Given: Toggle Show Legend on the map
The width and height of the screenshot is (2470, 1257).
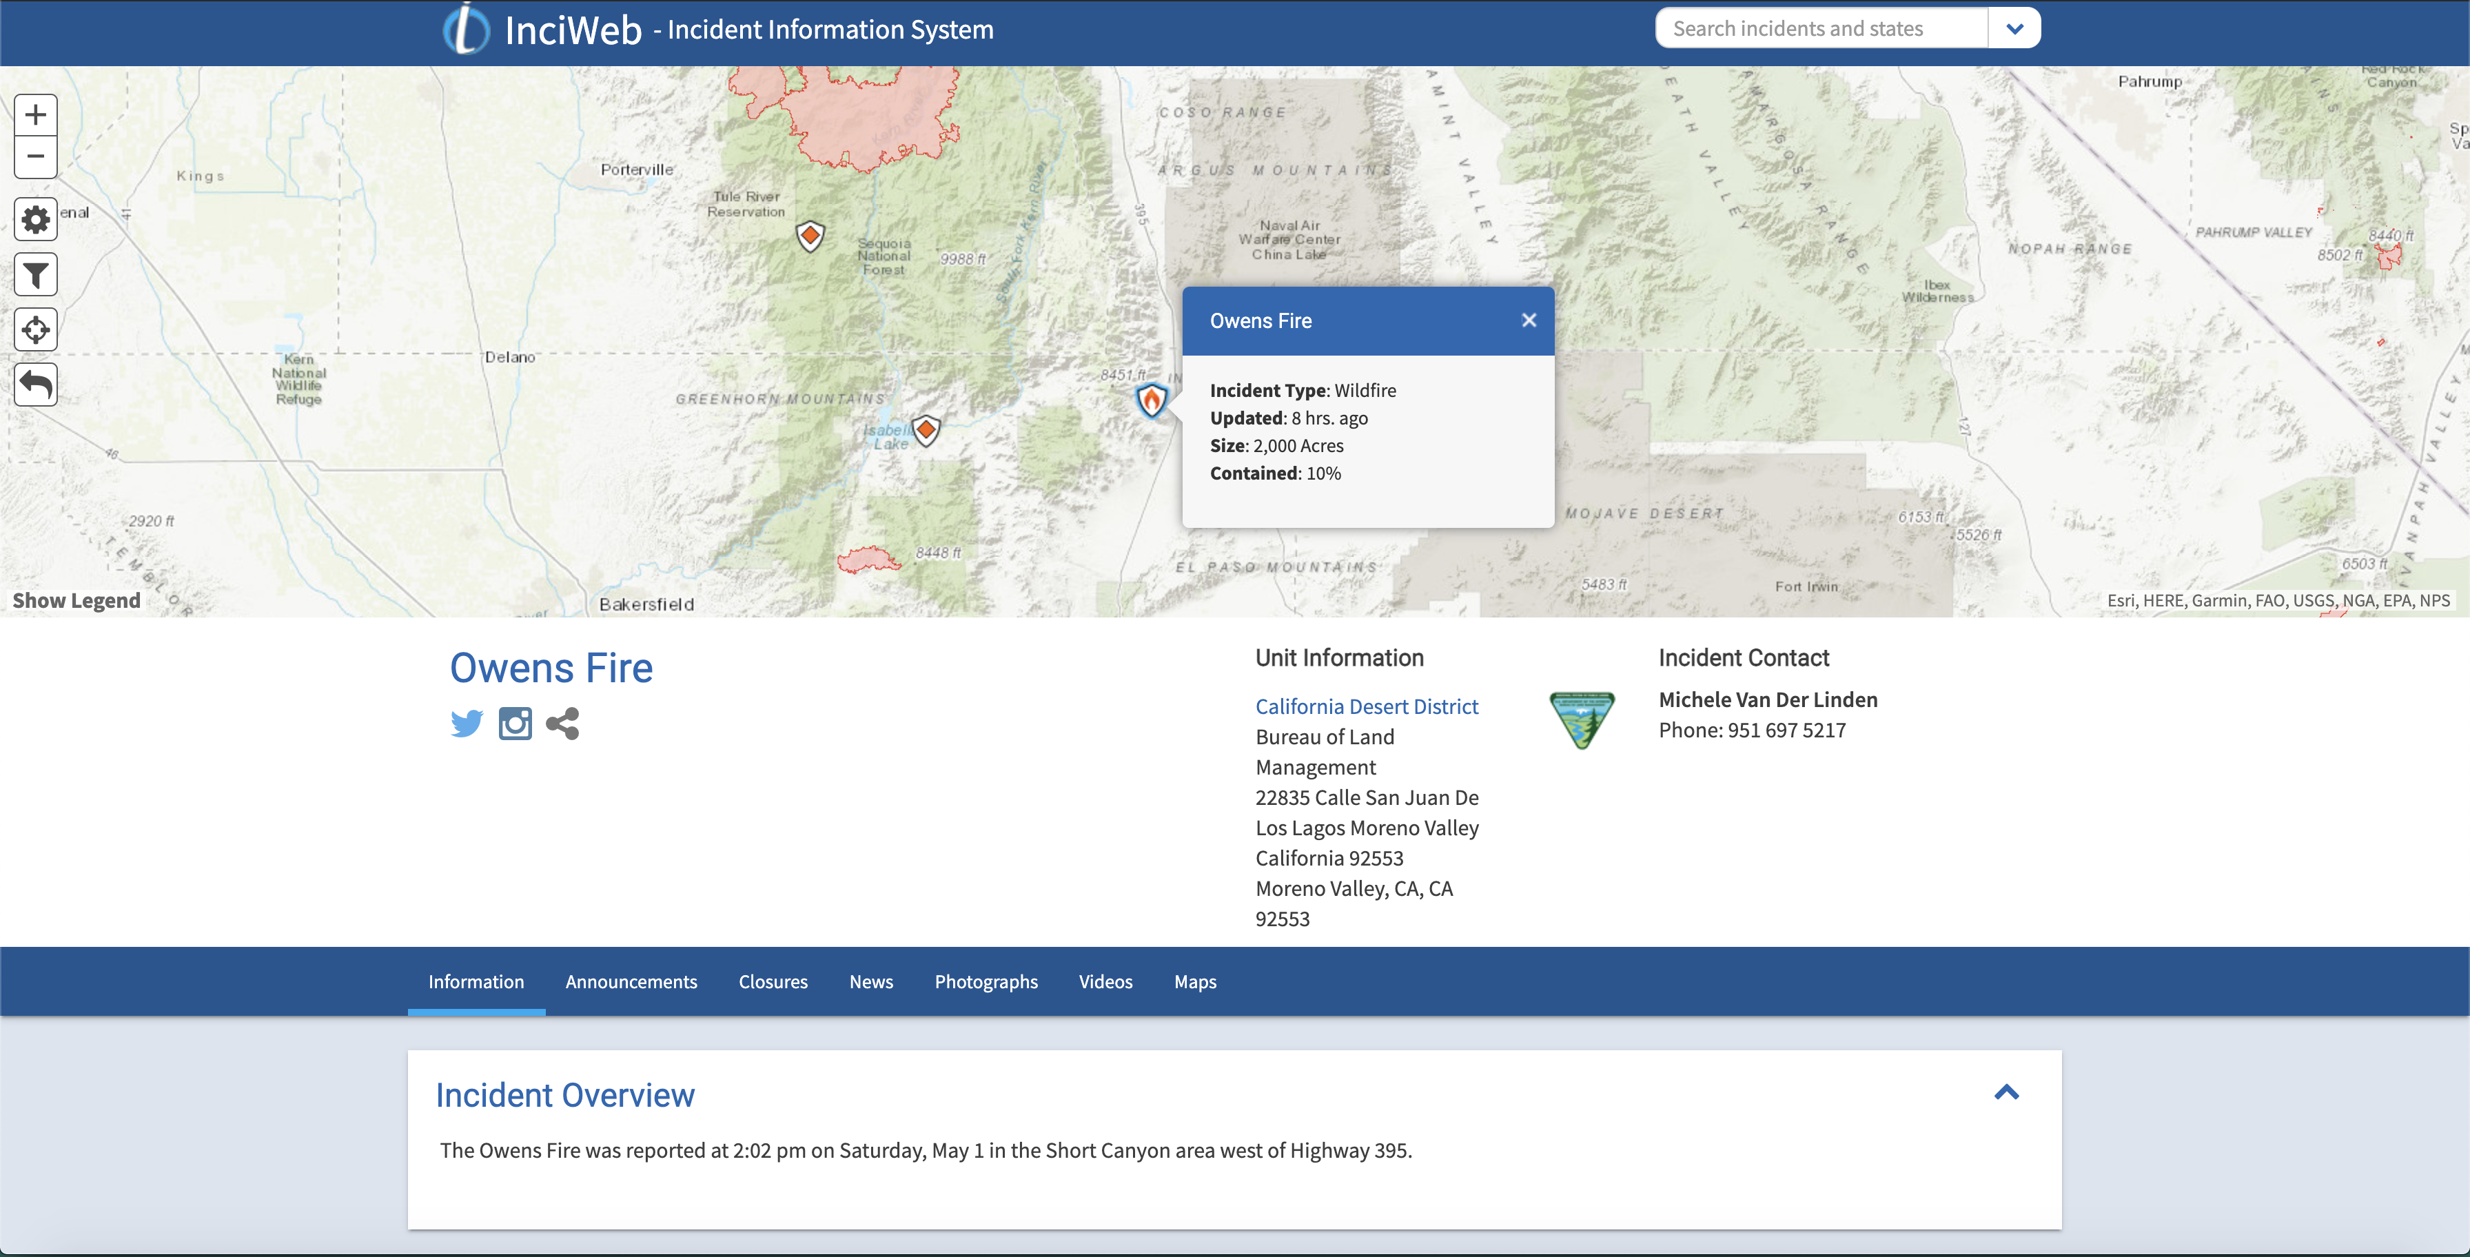Looking at the screenshot, I should pos(76,600).
